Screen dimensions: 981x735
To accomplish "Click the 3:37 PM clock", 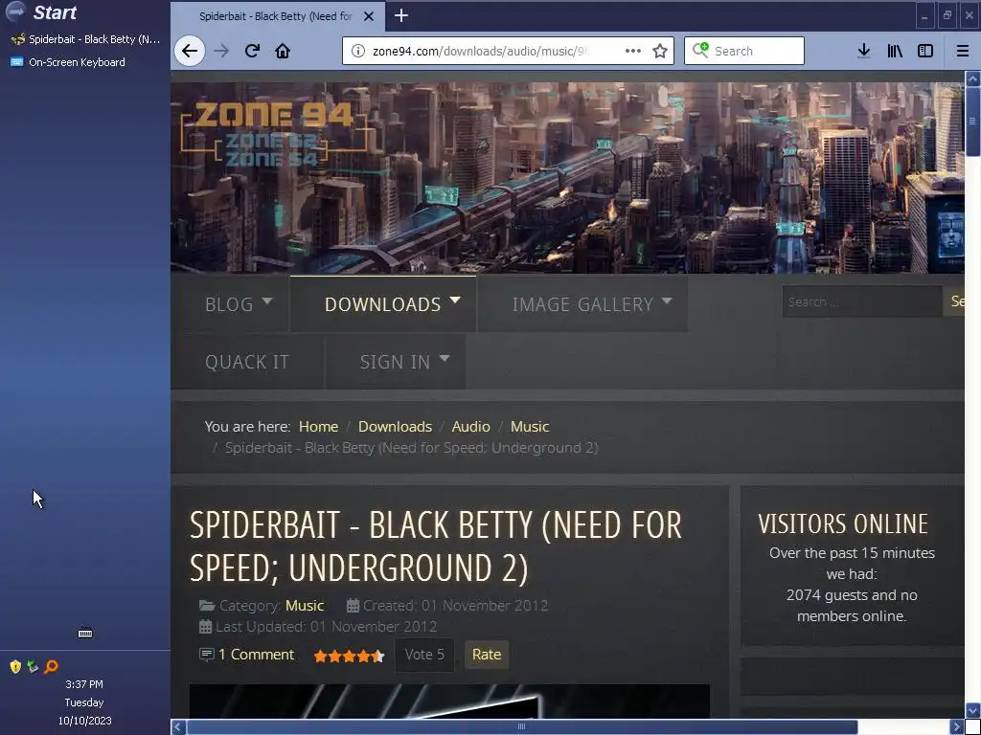I will tap(84, 684).
